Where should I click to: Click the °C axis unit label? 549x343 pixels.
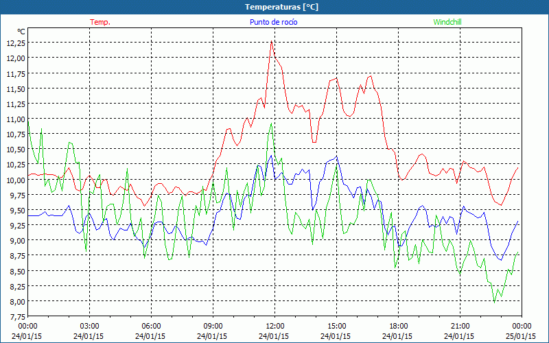pos(21,32)
